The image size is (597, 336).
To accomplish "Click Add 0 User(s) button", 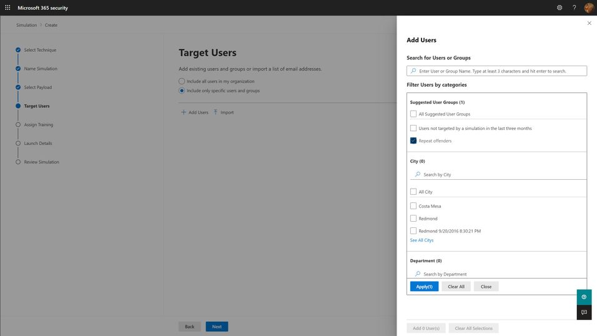I will coord(426,328).
